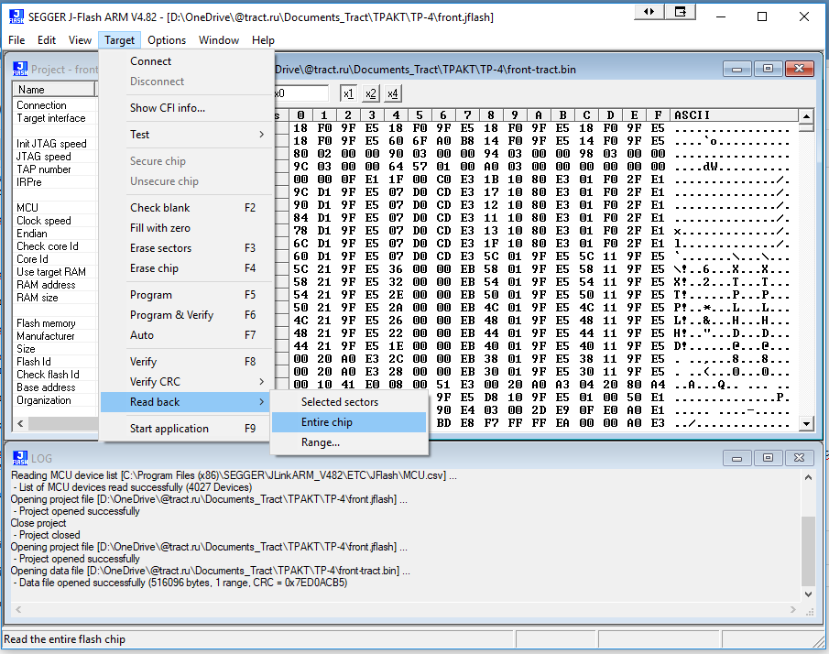This screenshot has width=829, height=654.
Task: Select Program & Verify
Action: point(186,315)
